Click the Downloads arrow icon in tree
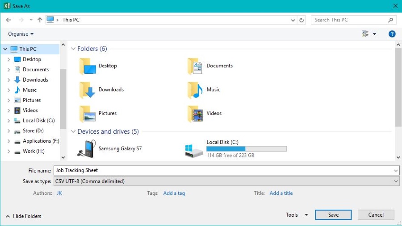 click(17, 80)
